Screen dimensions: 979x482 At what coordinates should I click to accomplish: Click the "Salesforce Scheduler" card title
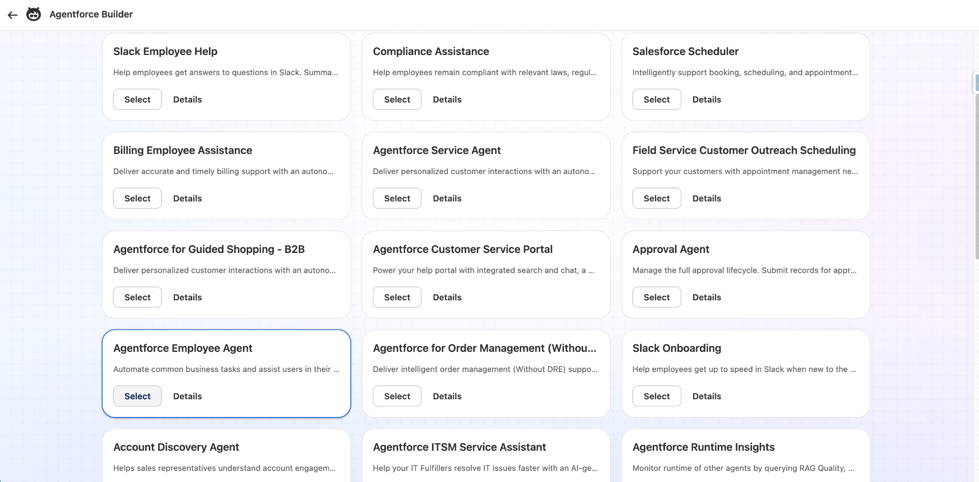click(x=685, y=52)
